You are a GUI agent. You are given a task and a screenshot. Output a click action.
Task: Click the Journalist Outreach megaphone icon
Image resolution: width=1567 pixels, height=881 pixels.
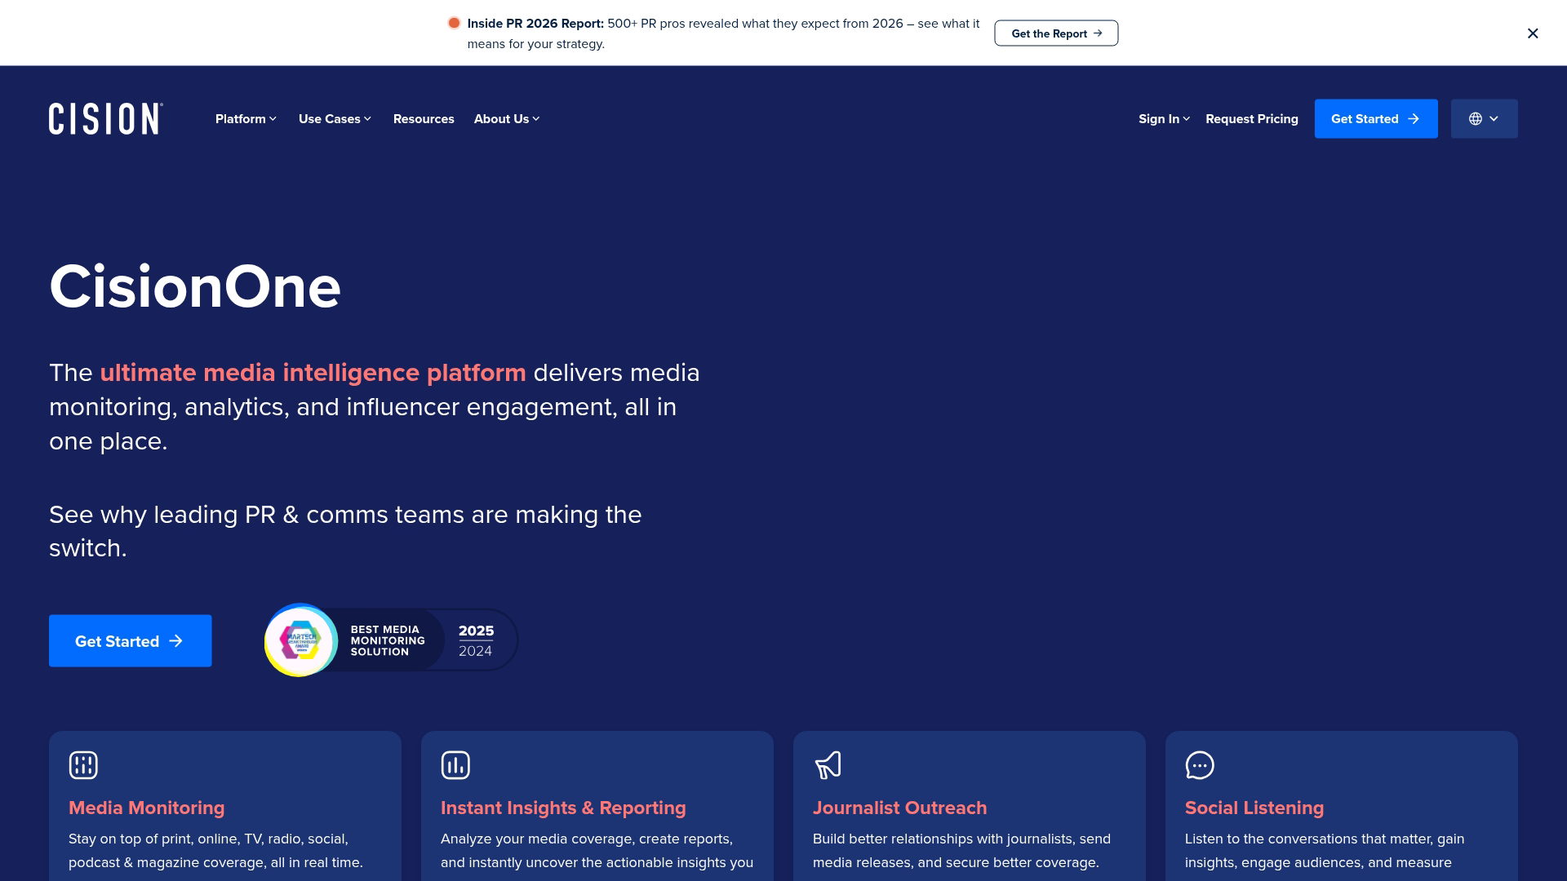[x=828, y=765]
